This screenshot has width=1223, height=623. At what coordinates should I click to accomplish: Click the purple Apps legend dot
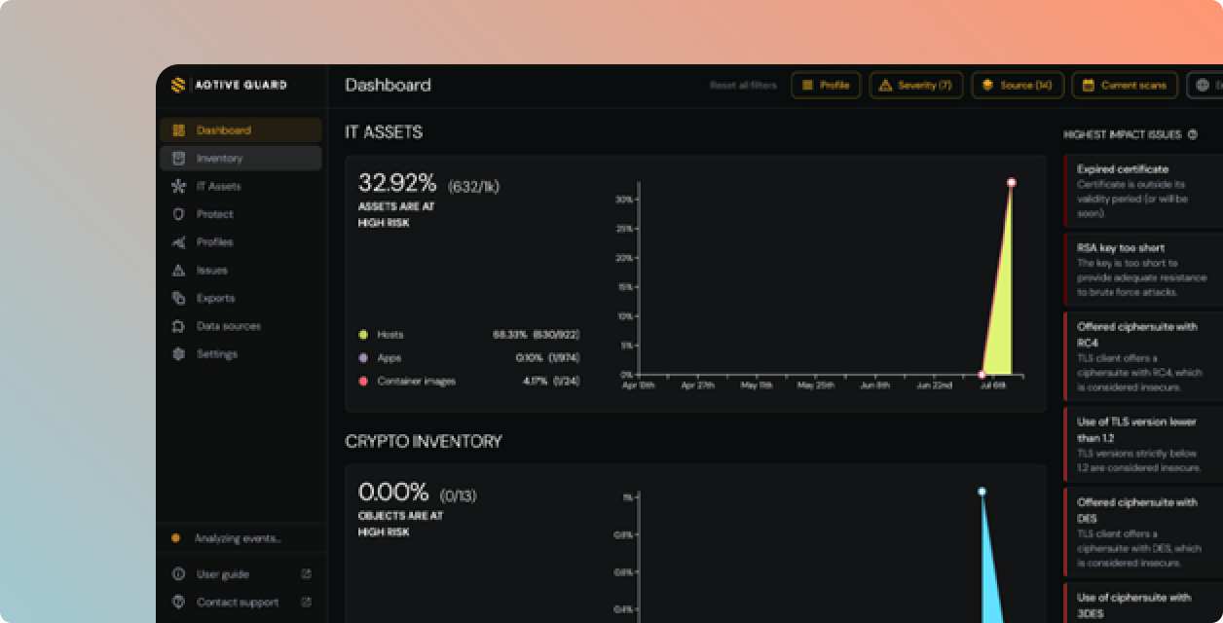[363, 358]
